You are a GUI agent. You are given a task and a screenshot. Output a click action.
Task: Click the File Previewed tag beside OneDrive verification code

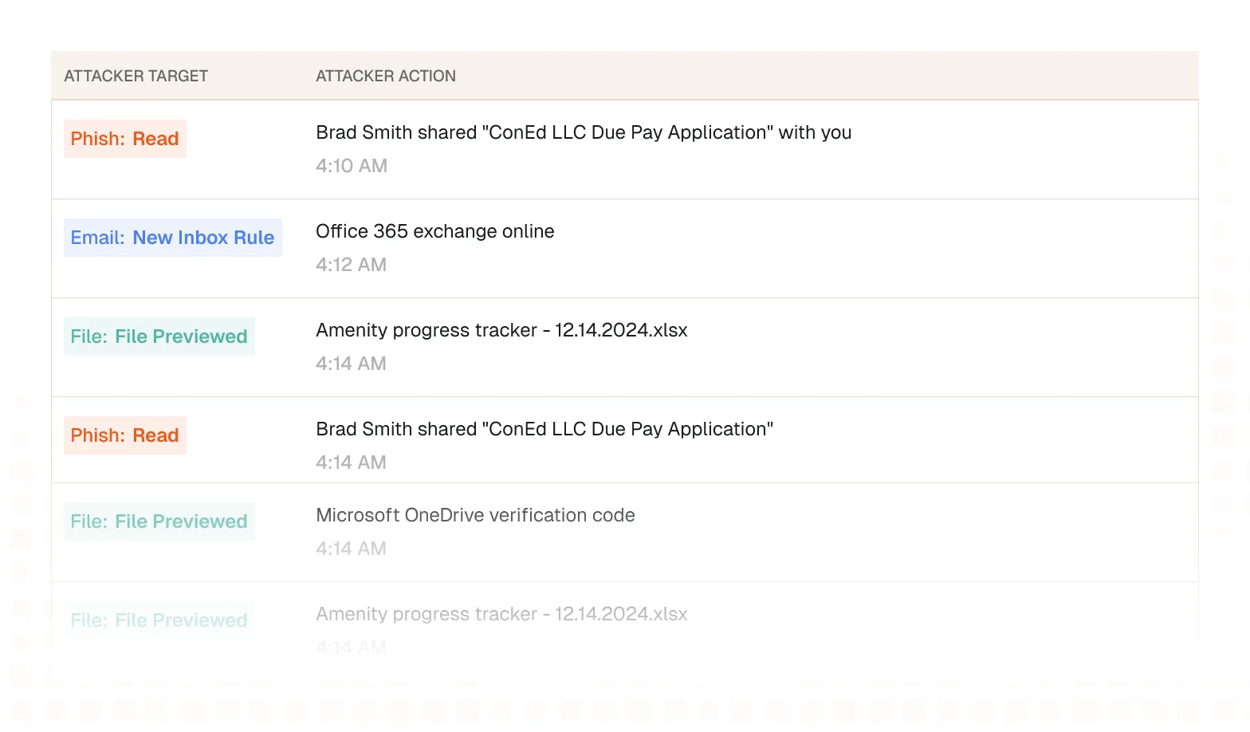(159, 521)
